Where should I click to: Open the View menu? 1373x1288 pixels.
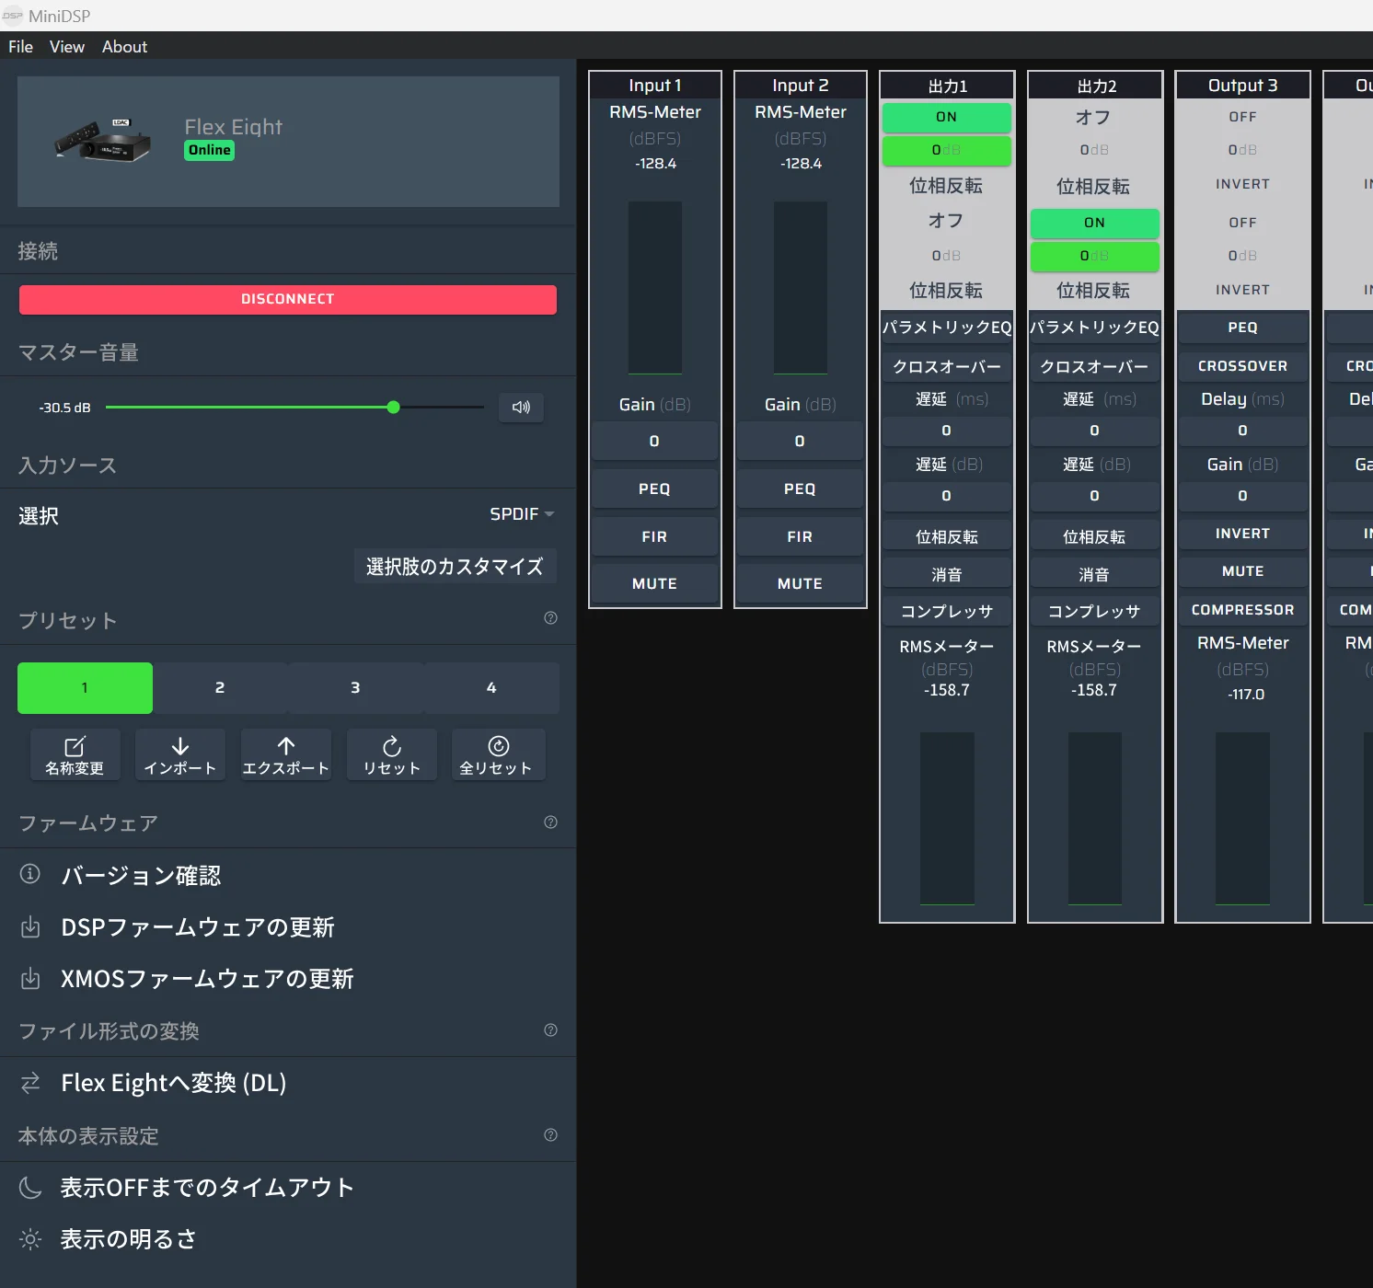pyautogui.click(x=67, y=47)
